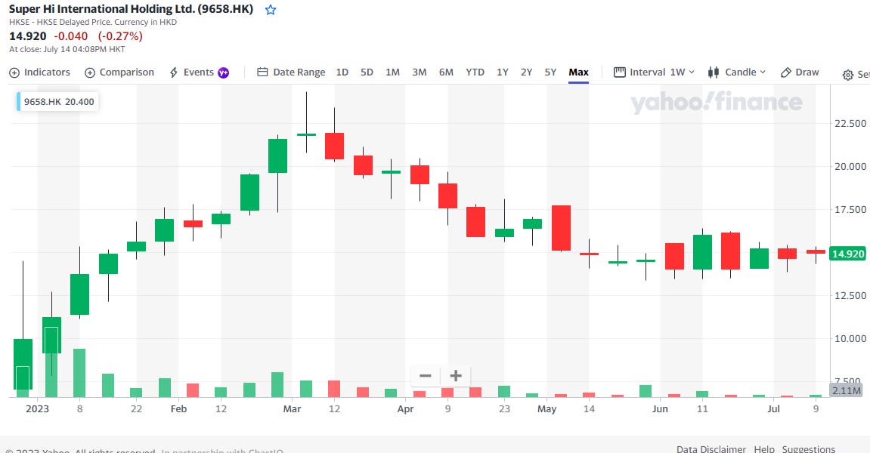Open the Data Disclaimer link
The height and width of the screenshot is (453, 870).
[711, 448]
